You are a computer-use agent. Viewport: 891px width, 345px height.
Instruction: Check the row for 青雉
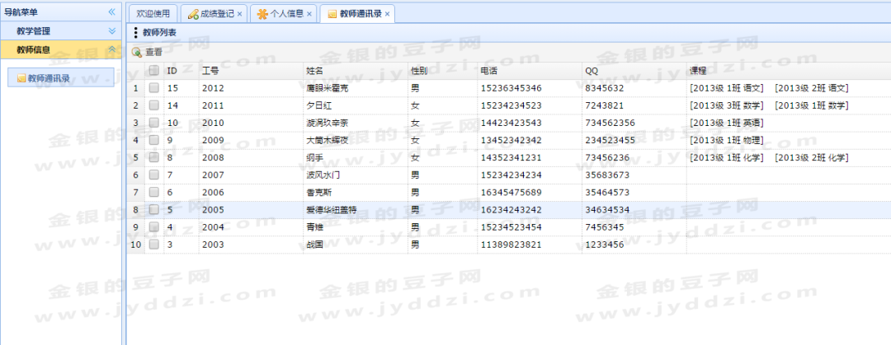tap(154, 227)
